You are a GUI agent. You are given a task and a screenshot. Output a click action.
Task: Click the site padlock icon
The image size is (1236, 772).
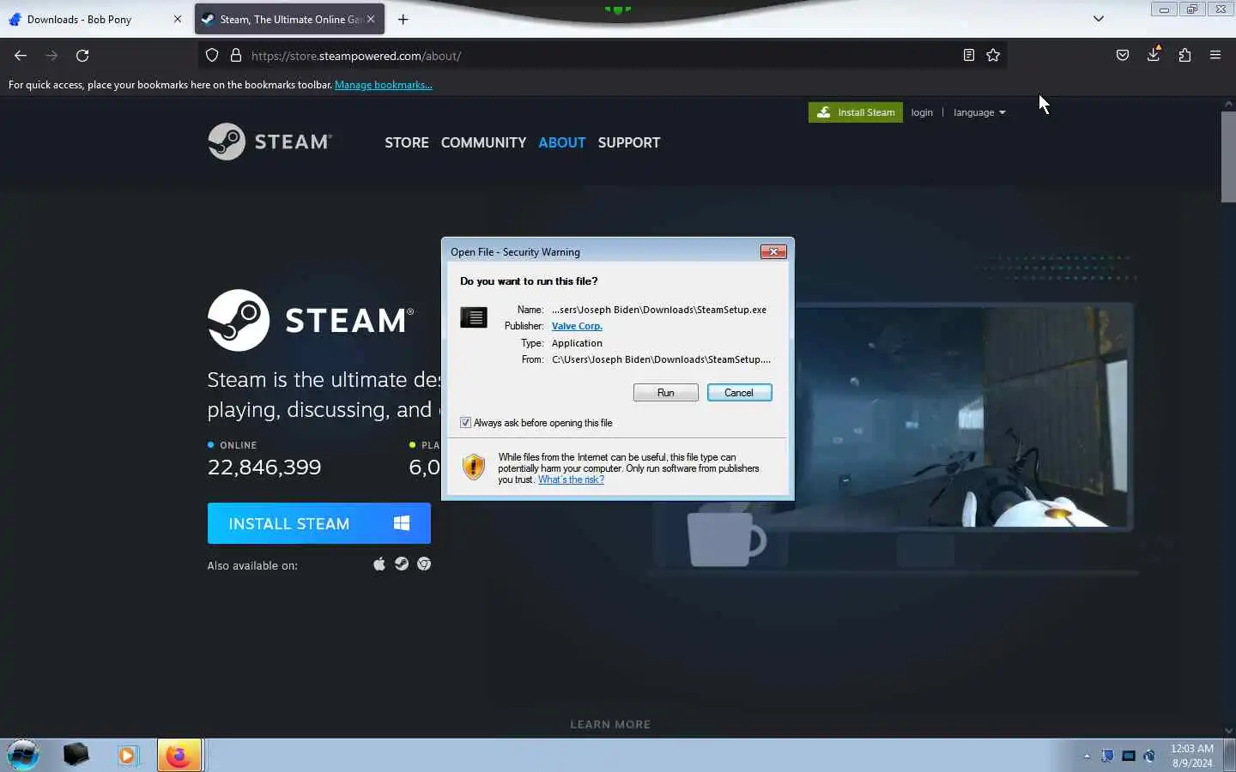pyautogui.click(x=235, y=56)
